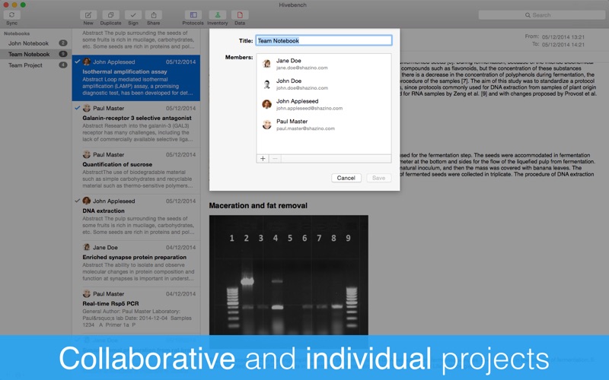This screenshot has width=609, height=380.
Task: Focus the toolbar Search field
Action: coord(543,14)
